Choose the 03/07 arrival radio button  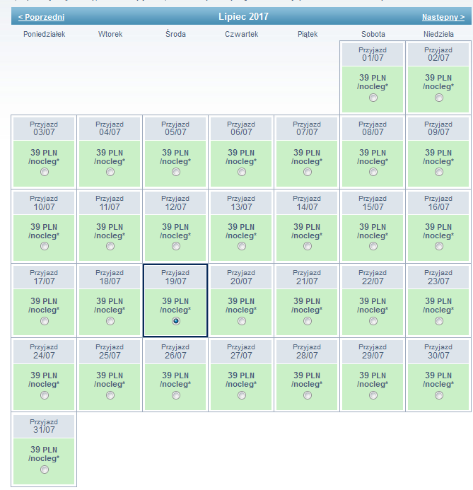45,172
